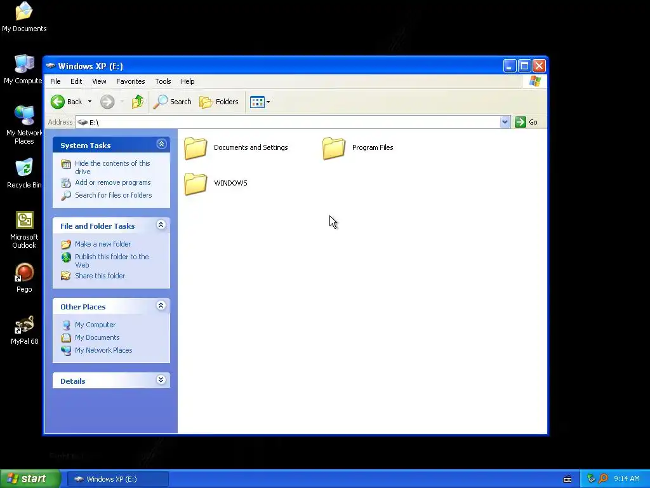Minimize the Windows XP (E:) window

pyautogui.click(x=510, y=65)
